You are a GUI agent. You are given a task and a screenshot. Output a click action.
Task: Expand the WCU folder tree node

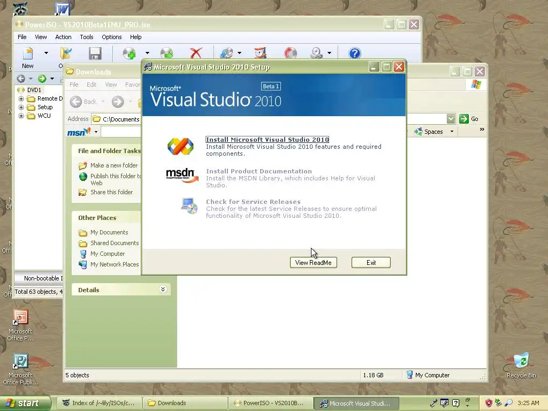[21, 116]
